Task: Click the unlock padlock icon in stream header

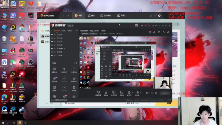Action: tap(154, 32)
